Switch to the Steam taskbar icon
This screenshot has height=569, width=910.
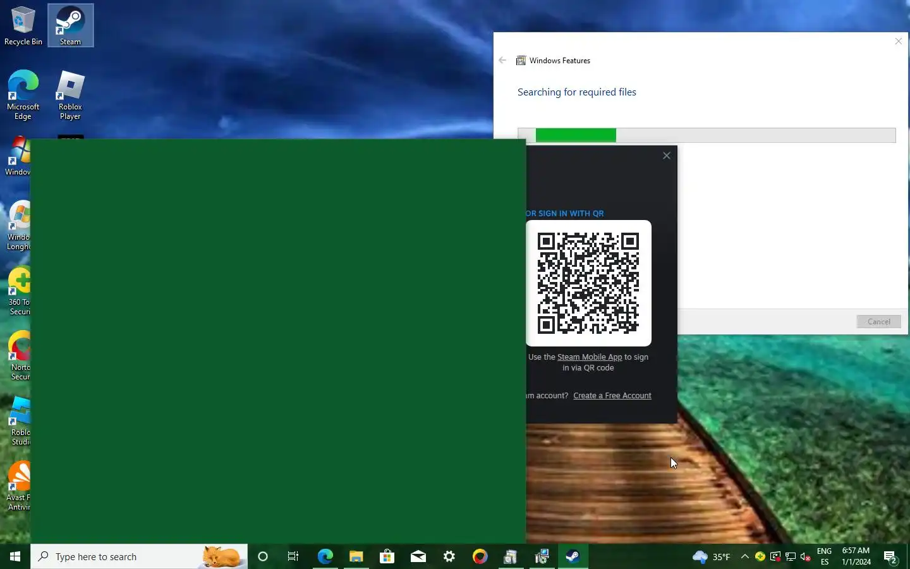(x=573, y=556)
